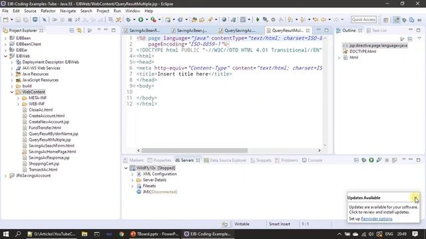Viewport: 426px width, 239px height.
Task: Select CreateAccount.html in Project Explorer
Action: 47,116
